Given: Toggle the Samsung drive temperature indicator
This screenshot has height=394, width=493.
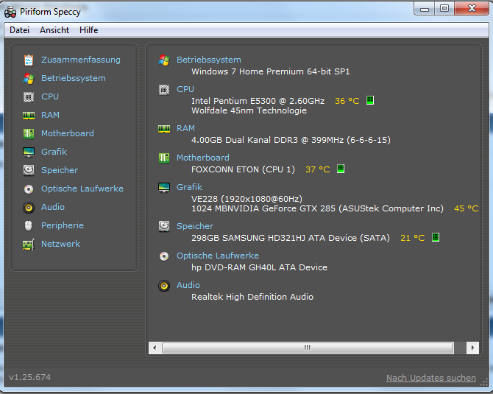Looking at the screenshot, I should 436,237.
